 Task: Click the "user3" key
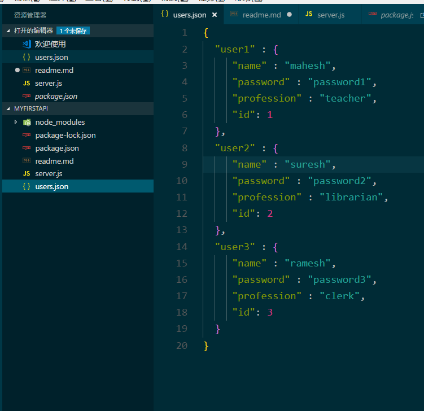coord(235,247)
